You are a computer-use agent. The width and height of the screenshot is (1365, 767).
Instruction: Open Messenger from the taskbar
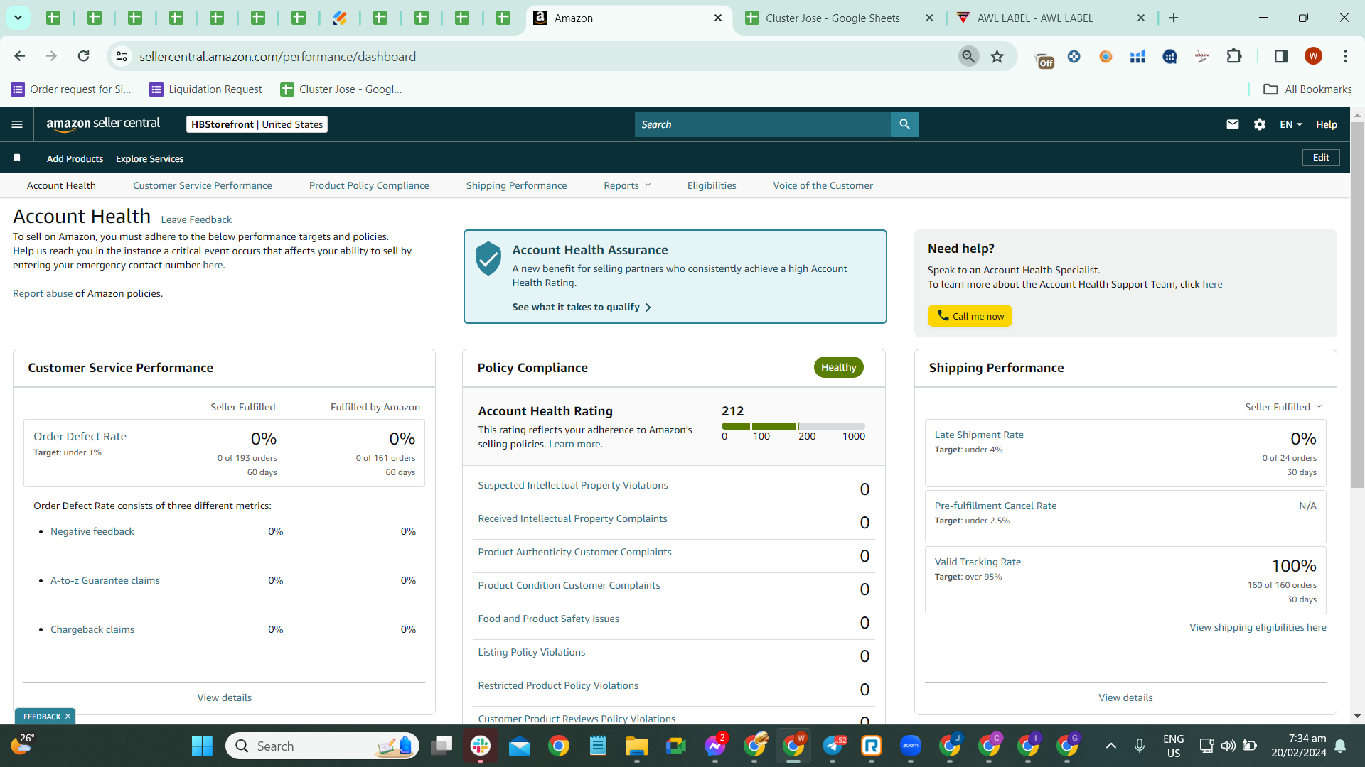(x=715, y=746)
